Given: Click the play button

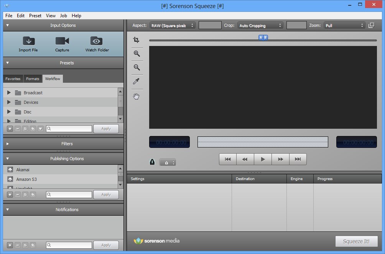Looking at the screenshot, I should pyautogui.click(x=263, y=159).
